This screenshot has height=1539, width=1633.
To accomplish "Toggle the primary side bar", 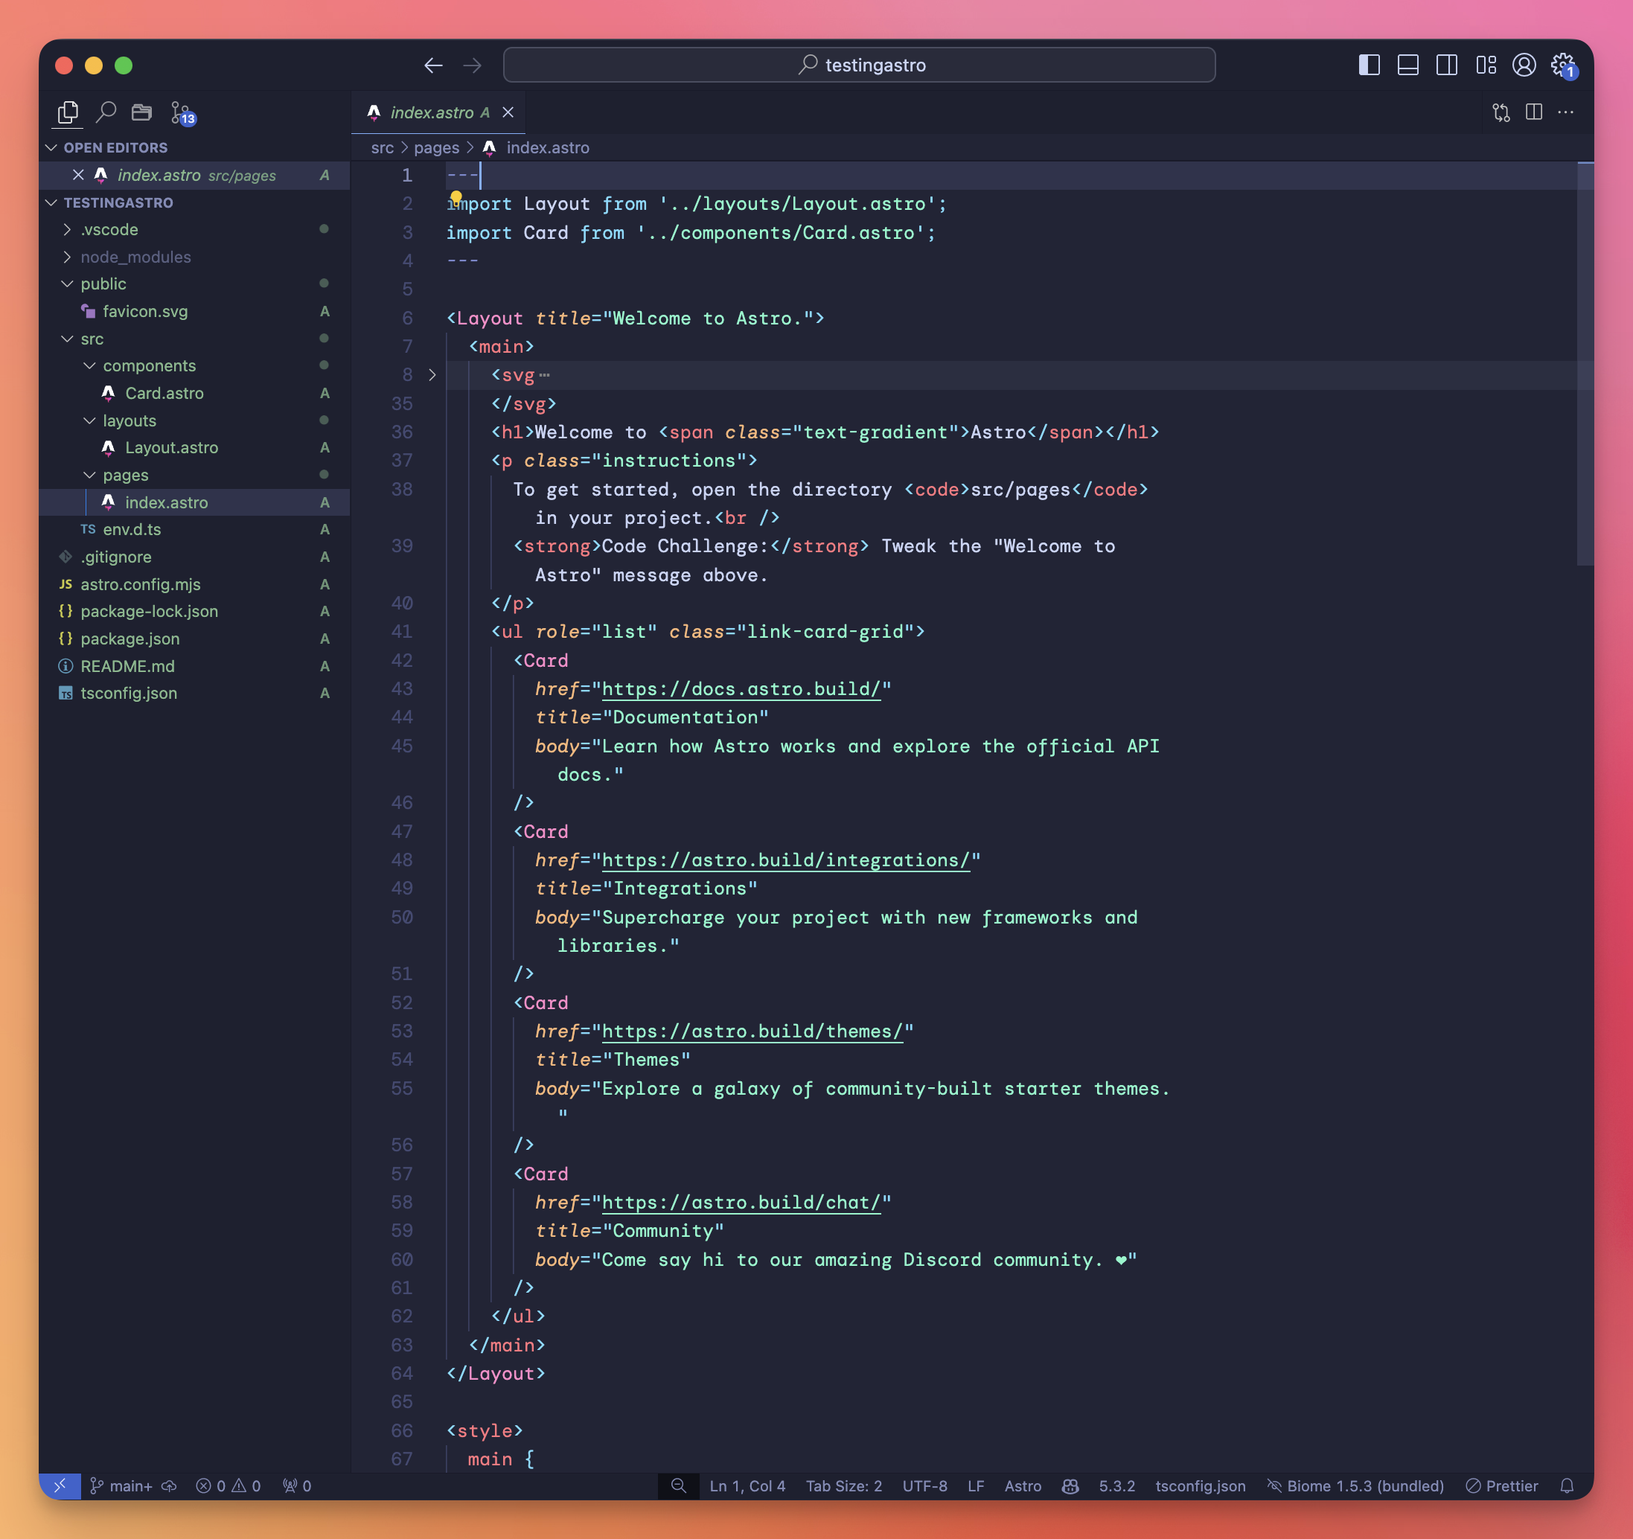I will click(1369, 65).
